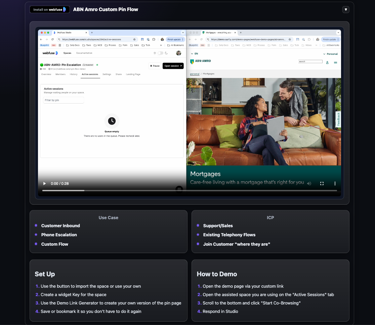Go to the Share tab
Screen dimensions: 375x325
click(x=119, y=74)
